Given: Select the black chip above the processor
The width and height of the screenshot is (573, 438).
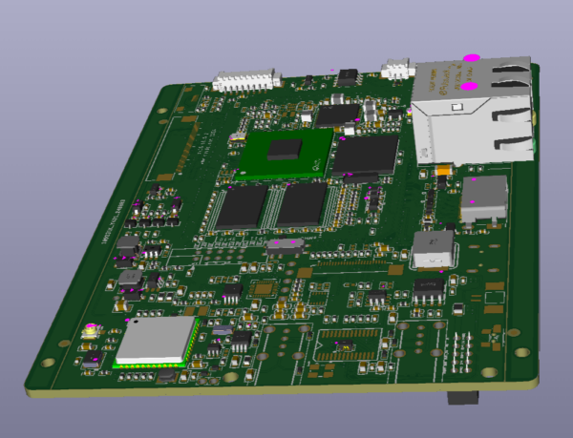Looking at the screenshot, I should coord(335,115).
